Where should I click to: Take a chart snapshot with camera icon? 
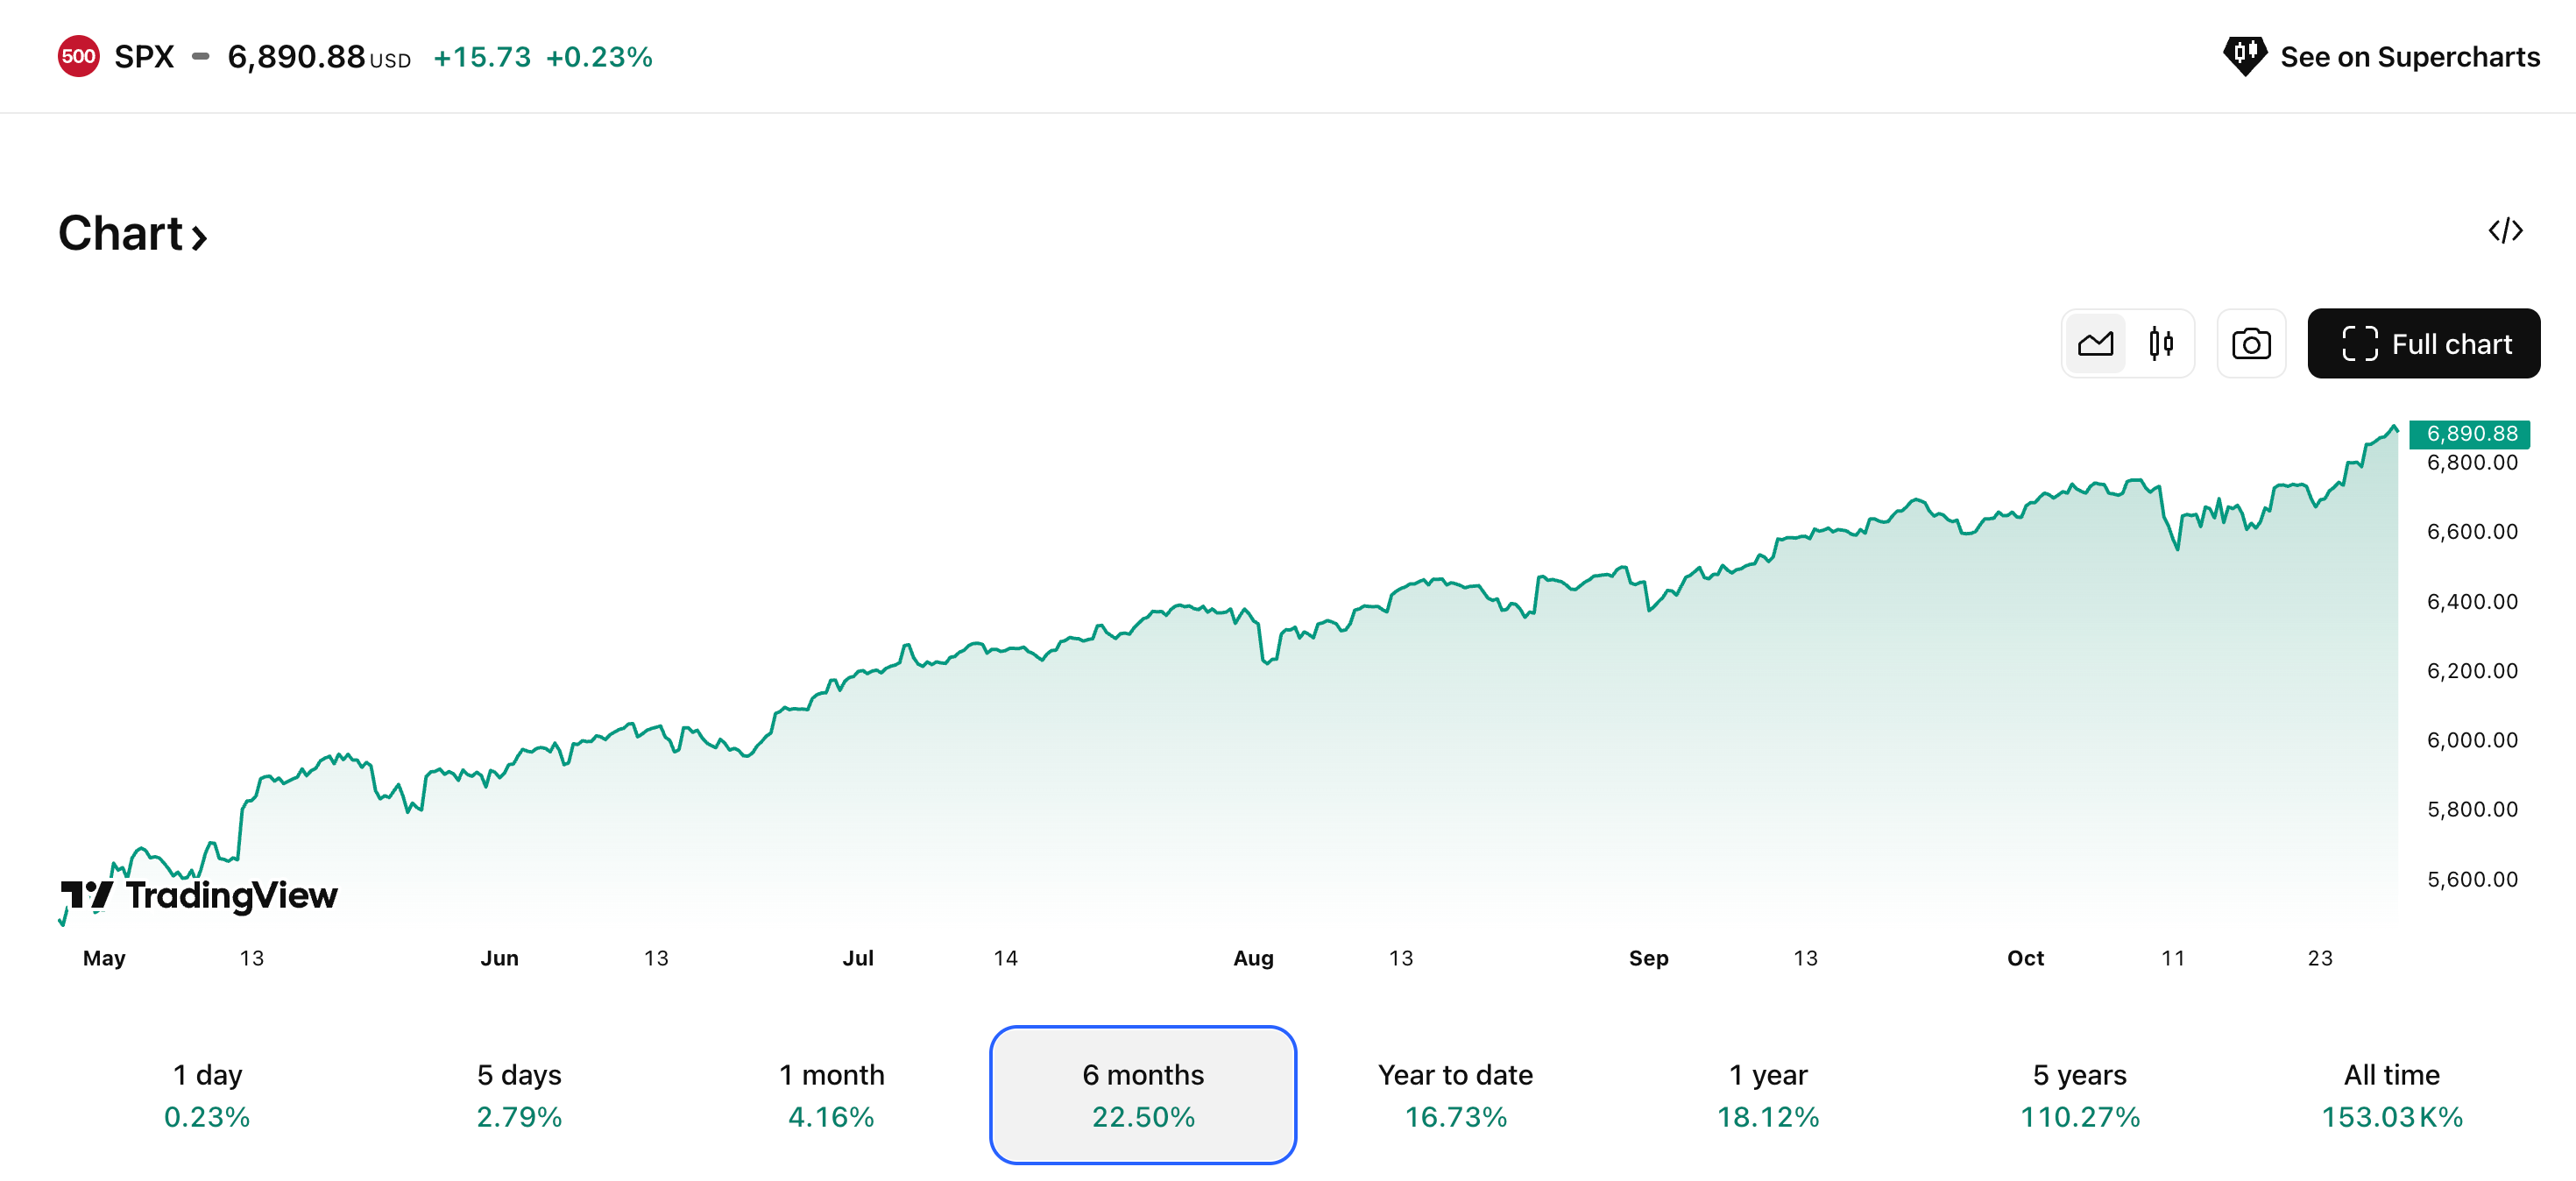tap(2251, 343)
